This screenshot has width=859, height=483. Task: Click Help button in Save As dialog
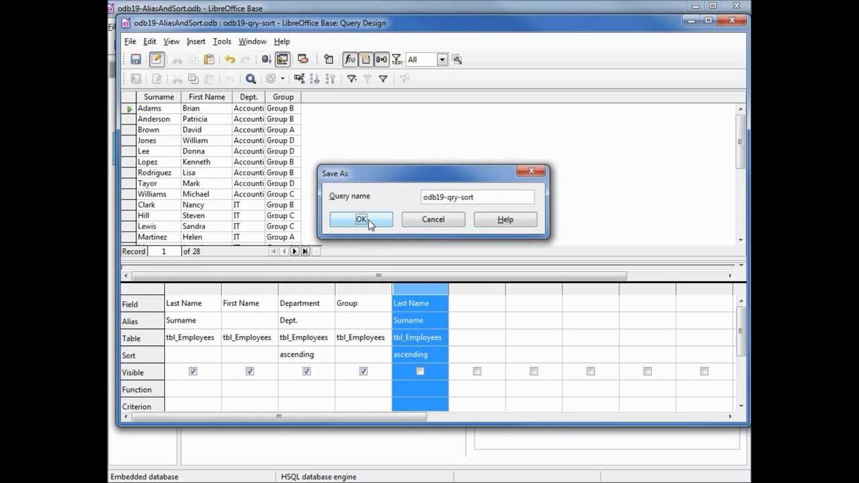click(x=505, y=219)
